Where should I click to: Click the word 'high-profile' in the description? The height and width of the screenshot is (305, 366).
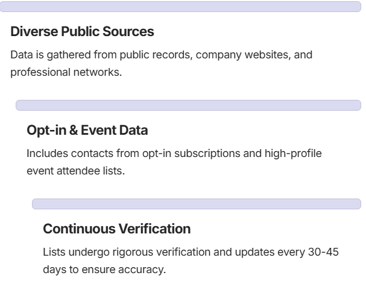(293, 153)
